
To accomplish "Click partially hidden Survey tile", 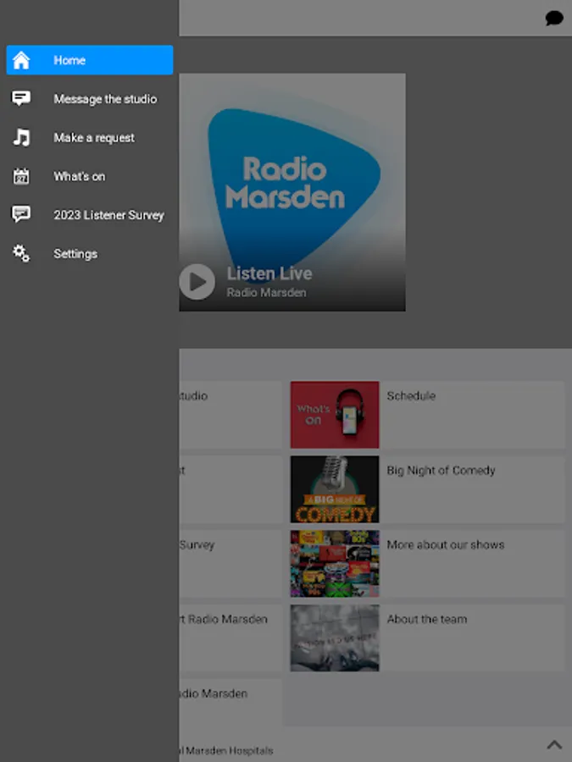I will coord(230,563).
